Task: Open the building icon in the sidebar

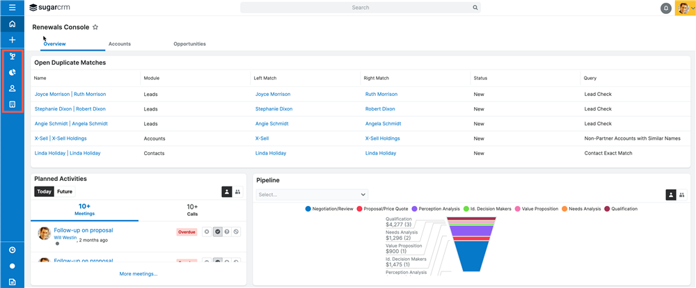Action: pyautogui.click(x=12, y=104)
